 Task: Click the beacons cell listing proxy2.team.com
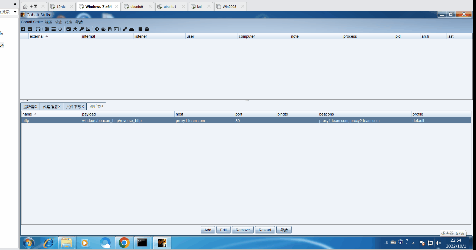pyautogui.click(x=365, y=121)
